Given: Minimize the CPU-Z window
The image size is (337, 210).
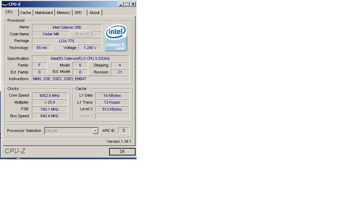Looking at the screenshot, I should pyautogui.click(x=121, y=4).
